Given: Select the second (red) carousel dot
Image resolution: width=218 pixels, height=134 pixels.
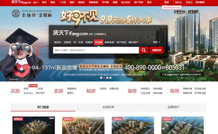Looking at the screenshot, I should click(x=104, y=78).
